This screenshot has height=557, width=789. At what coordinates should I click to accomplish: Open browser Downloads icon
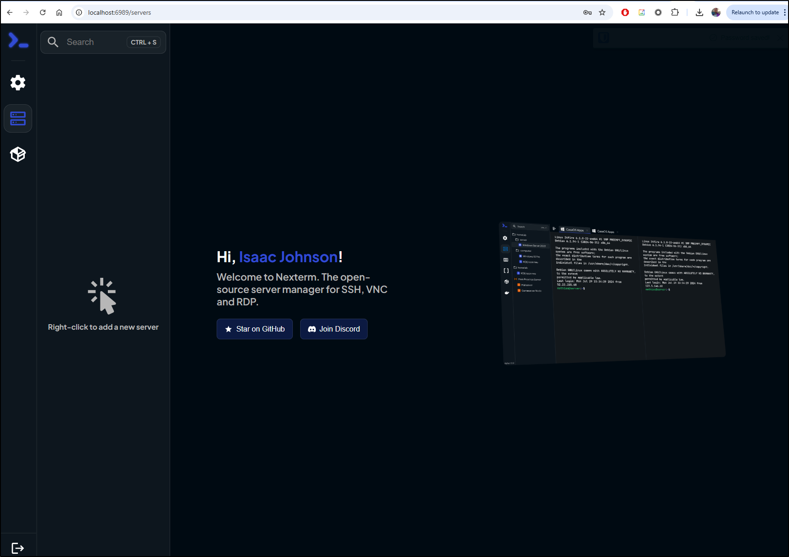(x=699, y=12)
